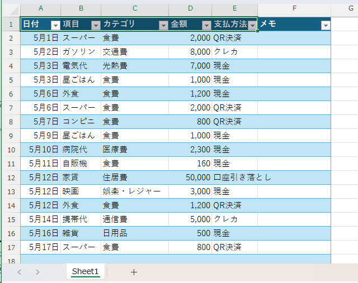Select row 1 header
The image size is (358, 283).
point(11,24)
